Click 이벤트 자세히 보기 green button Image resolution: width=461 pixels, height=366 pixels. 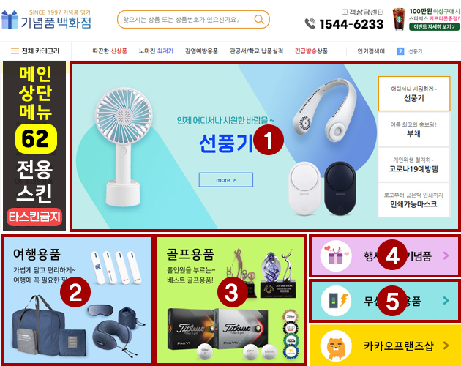[x=434, y=27]
